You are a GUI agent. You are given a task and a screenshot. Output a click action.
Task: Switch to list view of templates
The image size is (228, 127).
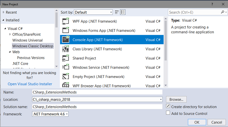click(123, 12)
